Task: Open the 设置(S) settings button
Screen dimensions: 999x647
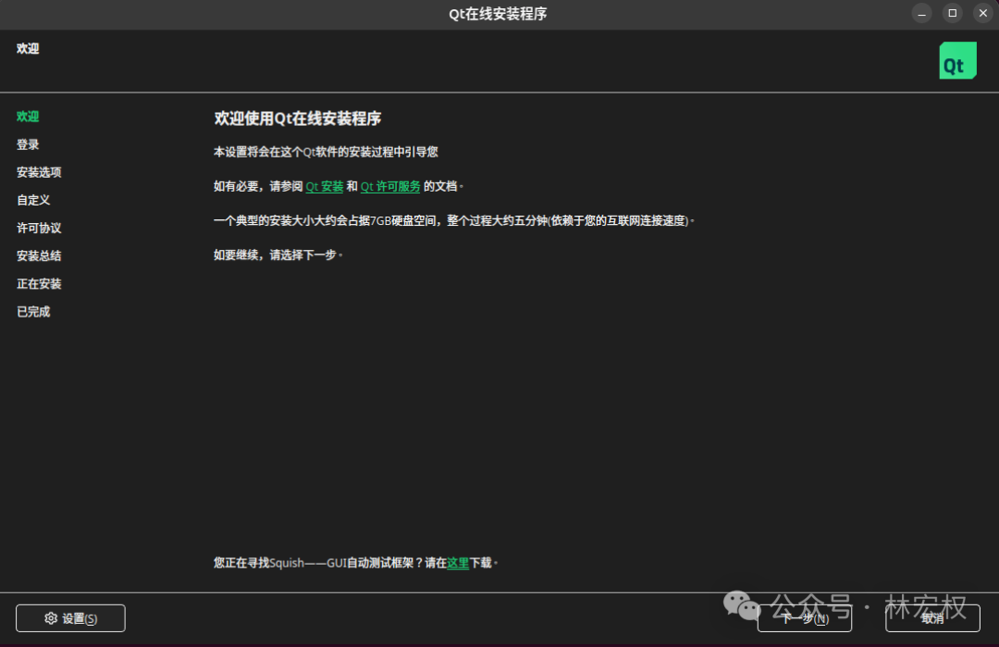Action: [x=70, y=618]
